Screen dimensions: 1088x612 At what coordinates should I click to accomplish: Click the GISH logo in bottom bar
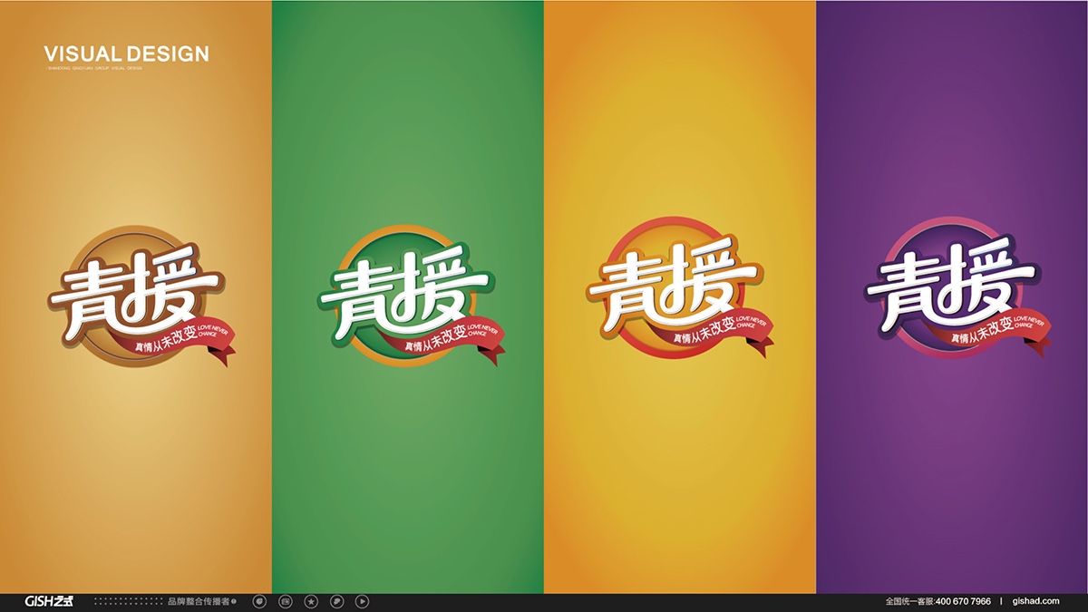pos(49,601)
